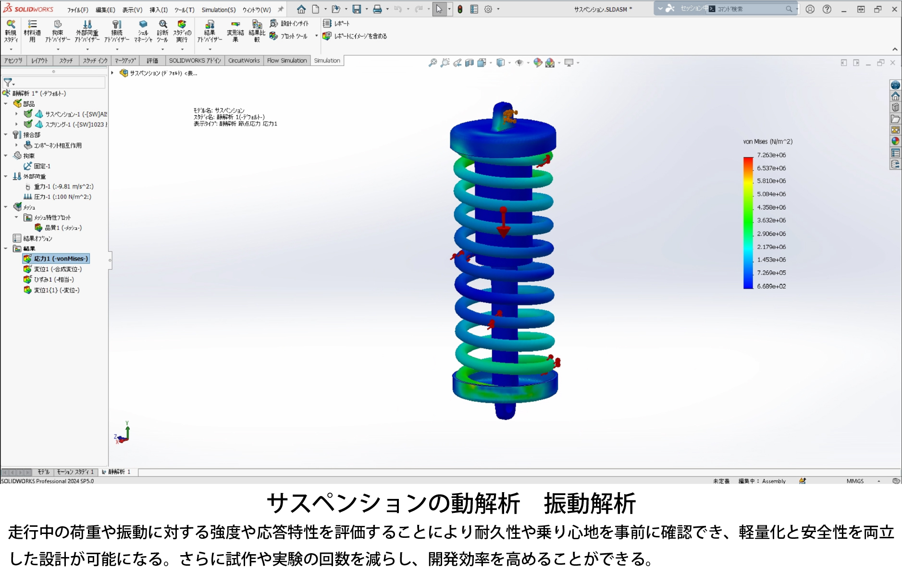902x571 pixels.
Task: Click the Zoom to Area icon
Action: click(445, 62)
